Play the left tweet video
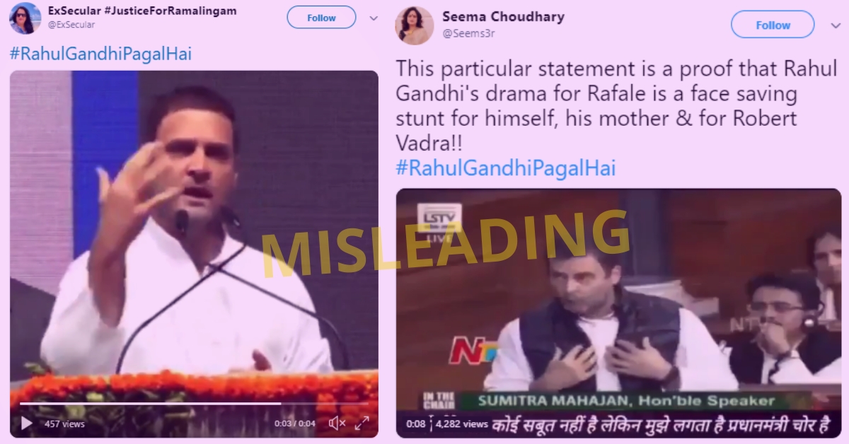Image resolution: width=849 pixels, height=444 pixels. 26,423
